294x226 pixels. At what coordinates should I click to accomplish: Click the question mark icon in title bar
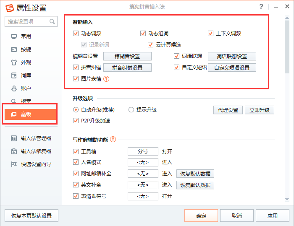261,7
